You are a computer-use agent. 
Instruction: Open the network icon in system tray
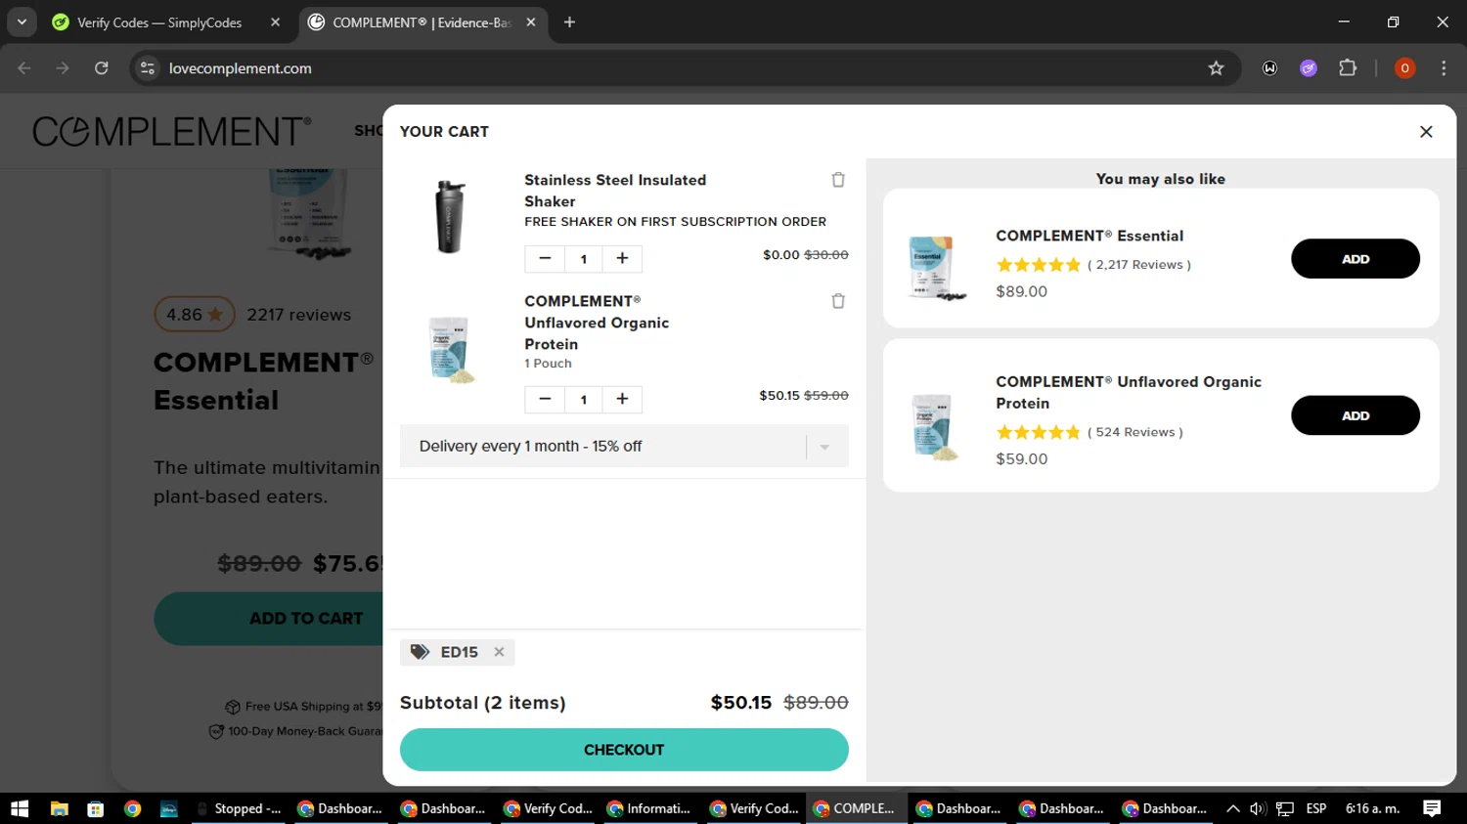pyautogui.click(x=1285, y=808)
